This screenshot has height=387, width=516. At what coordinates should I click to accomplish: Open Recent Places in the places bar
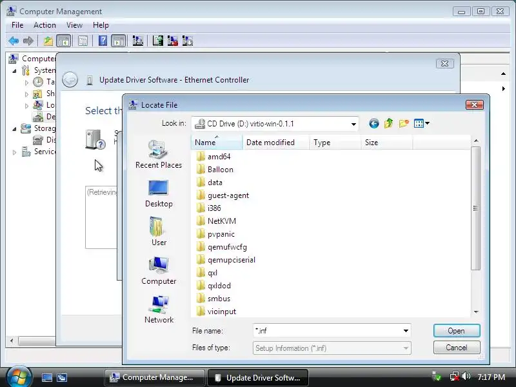coord(159,154)
